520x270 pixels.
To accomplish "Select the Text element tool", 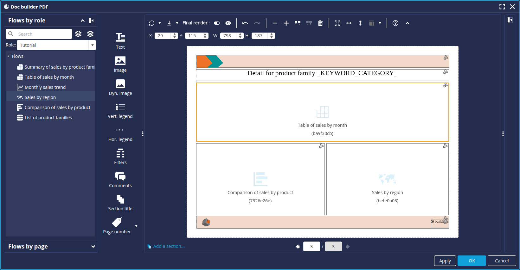I will tap(120, 41).
